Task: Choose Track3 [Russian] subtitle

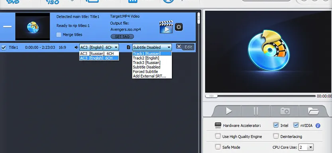Action: coord(152,63)
